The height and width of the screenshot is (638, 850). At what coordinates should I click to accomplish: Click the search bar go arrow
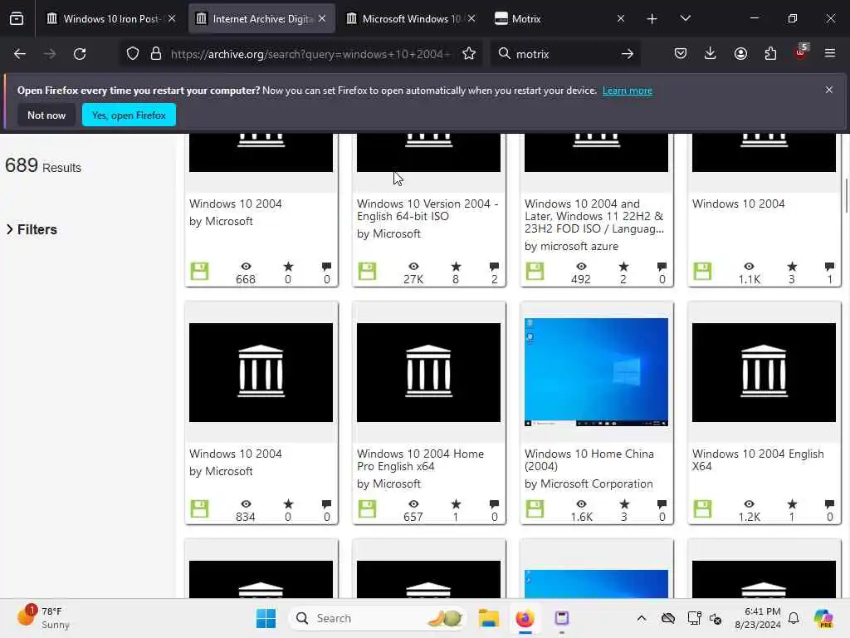[628, 54]
